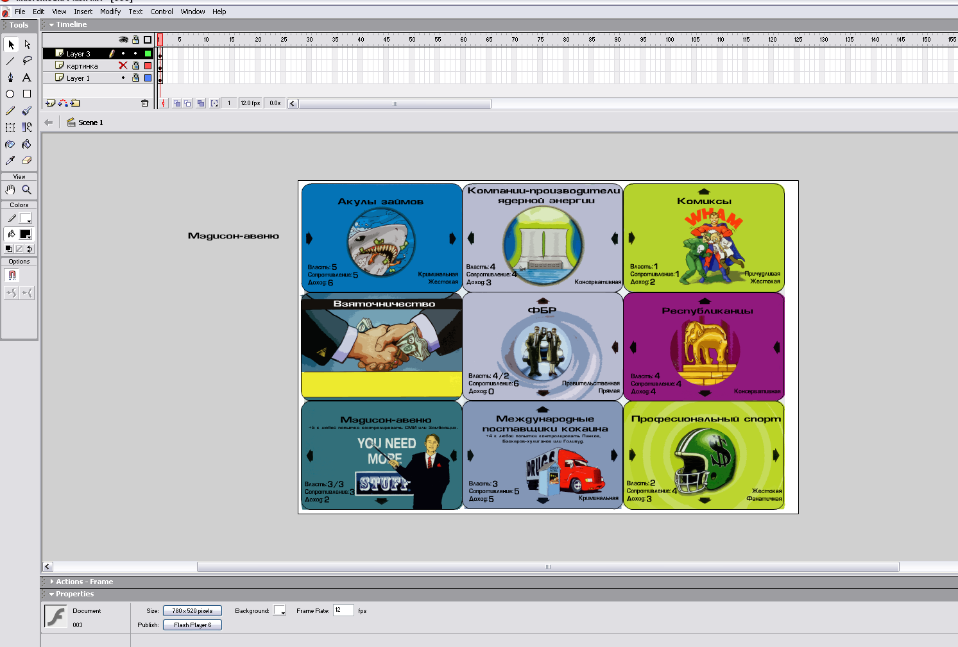Image resolution: width=958 pixels, height=647 pixels.
Task: Unlock the картинка layer
Action: tap(135, 65)
